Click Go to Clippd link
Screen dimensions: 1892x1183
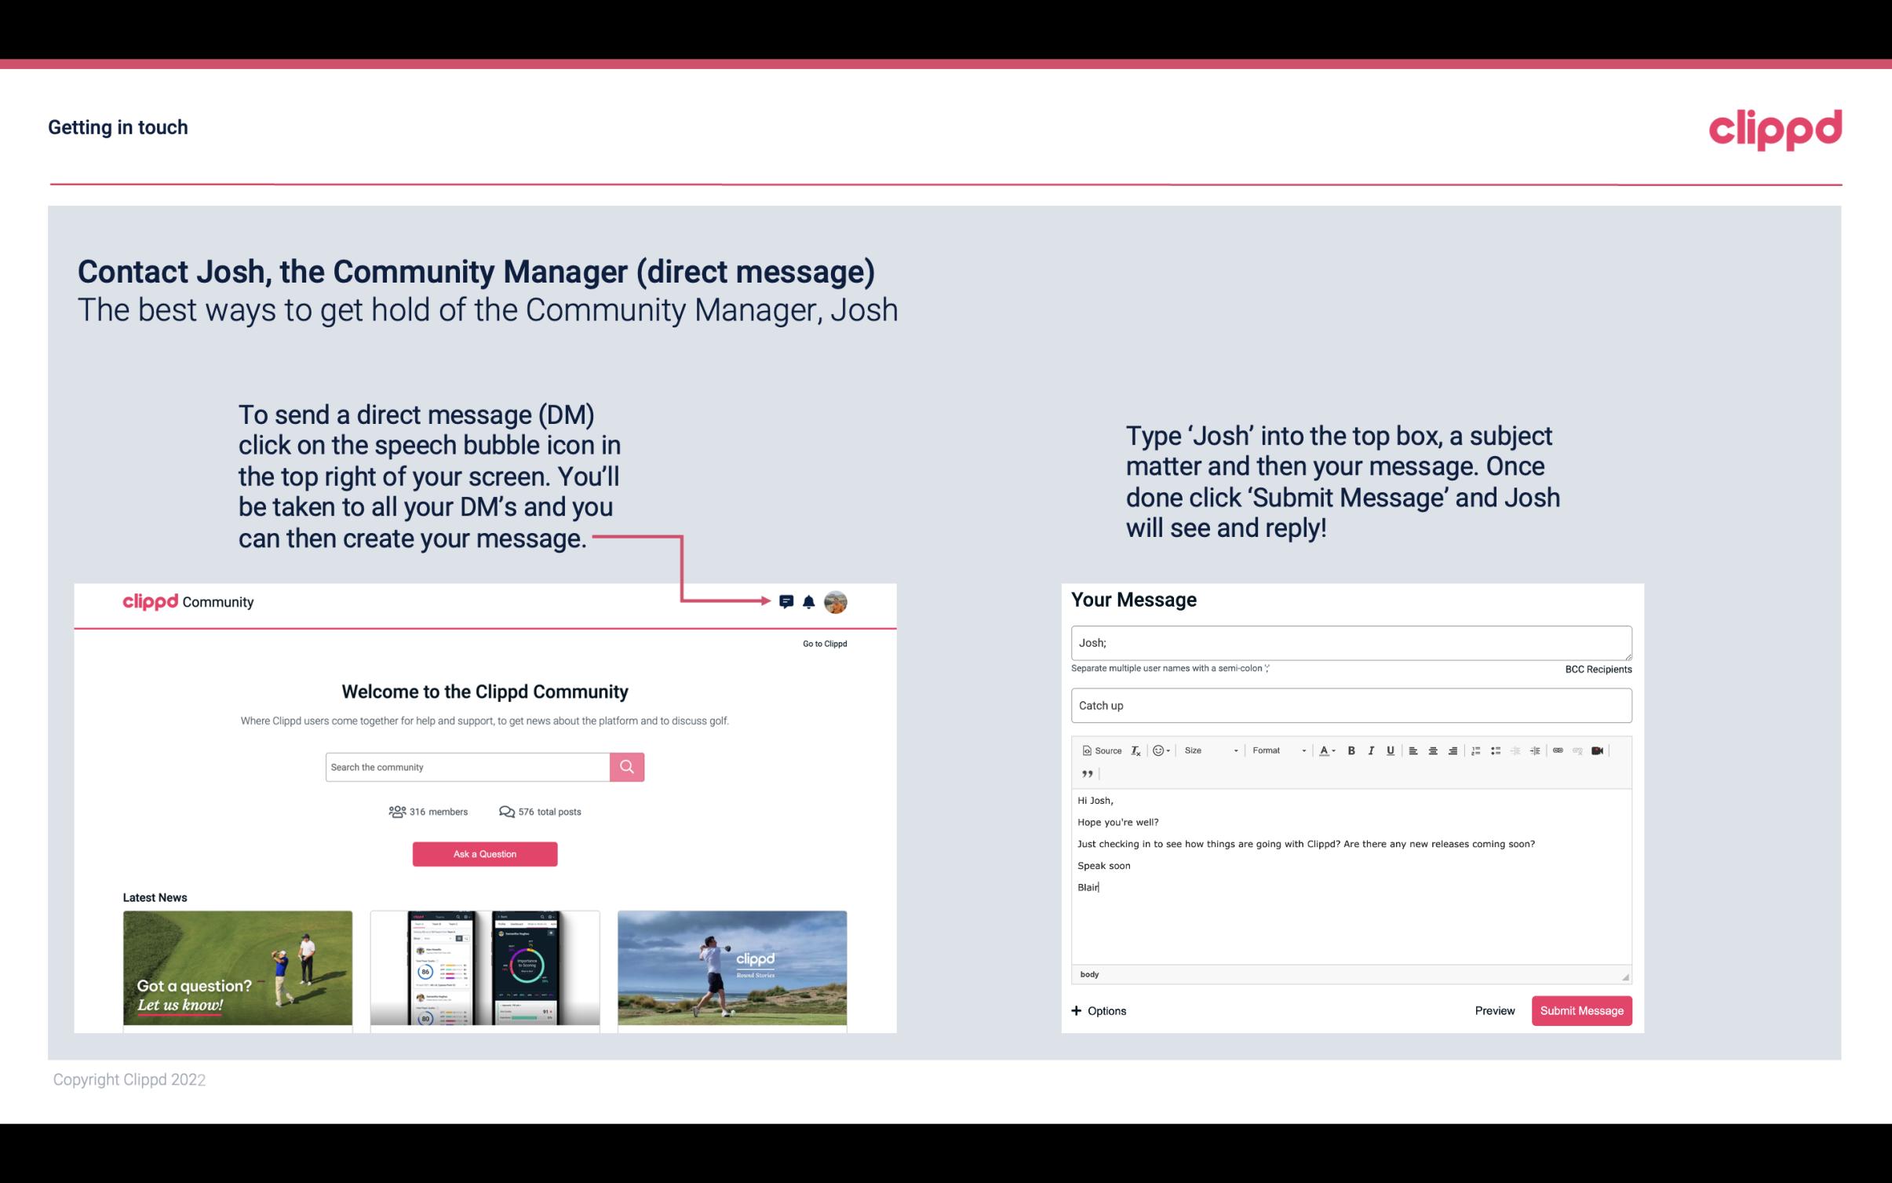(x=822, y=643)
